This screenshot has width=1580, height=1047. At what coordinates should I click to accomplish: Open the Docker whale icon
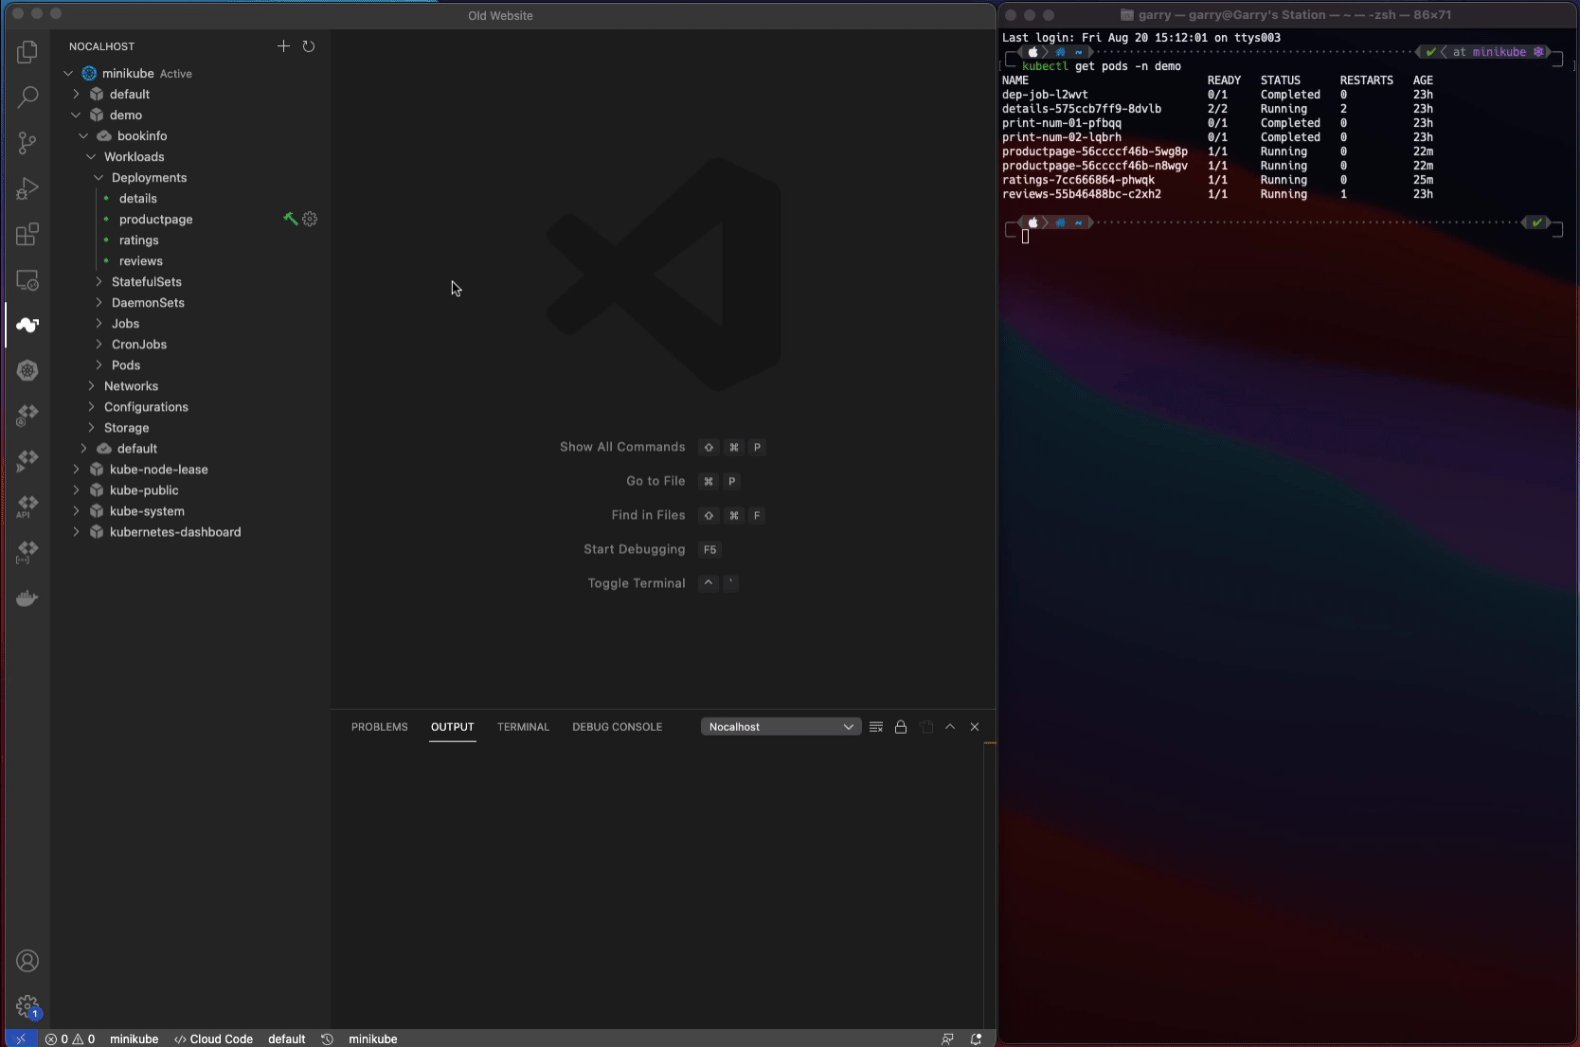click(x=27, y=598)
